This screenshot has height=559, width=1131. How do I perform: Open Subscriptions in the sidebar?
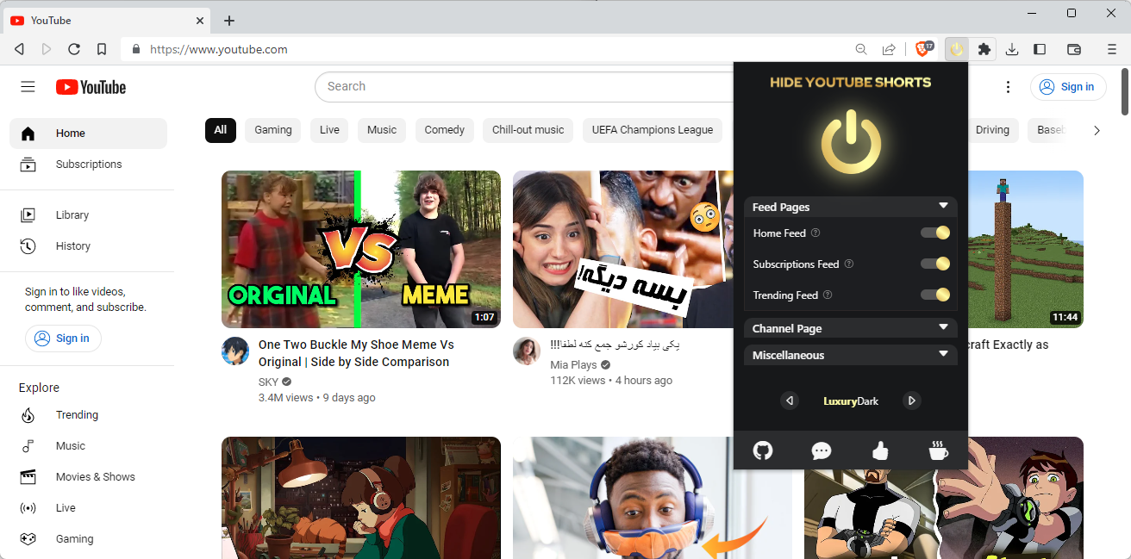click(89, 165)
